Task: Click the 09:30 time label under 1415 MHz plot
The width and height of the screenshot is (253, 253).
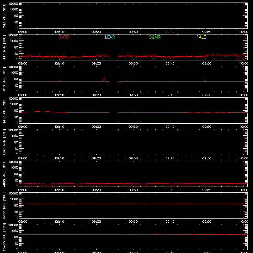Action: (x=133, y=127)
